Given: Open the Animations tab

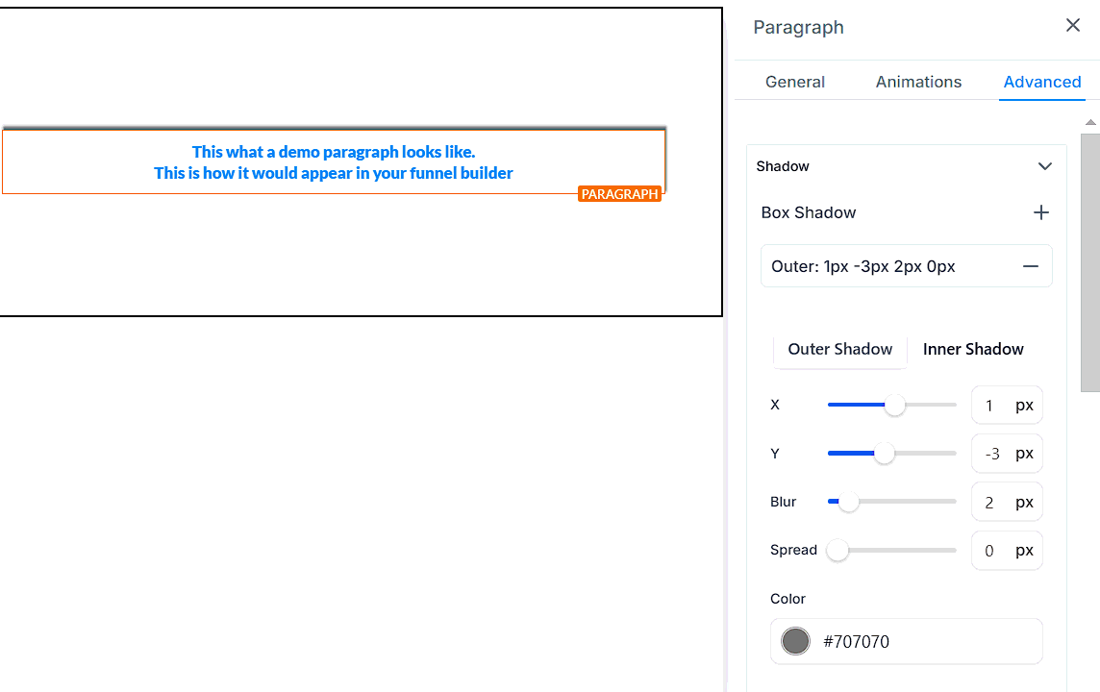Looking at the screenshot, I should coord(918,82).
